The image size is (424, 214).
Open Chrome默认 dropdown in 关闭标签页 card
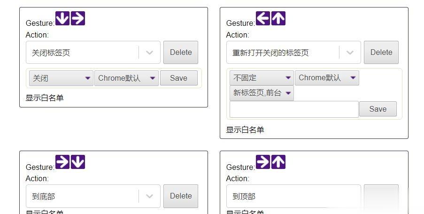click(126, 78)
